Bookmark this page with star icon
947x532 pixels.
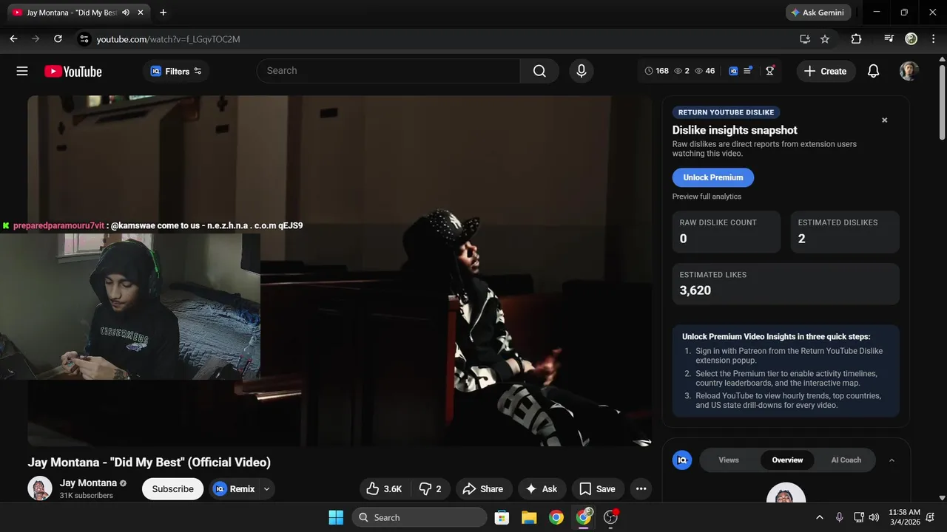coord(825,38)
